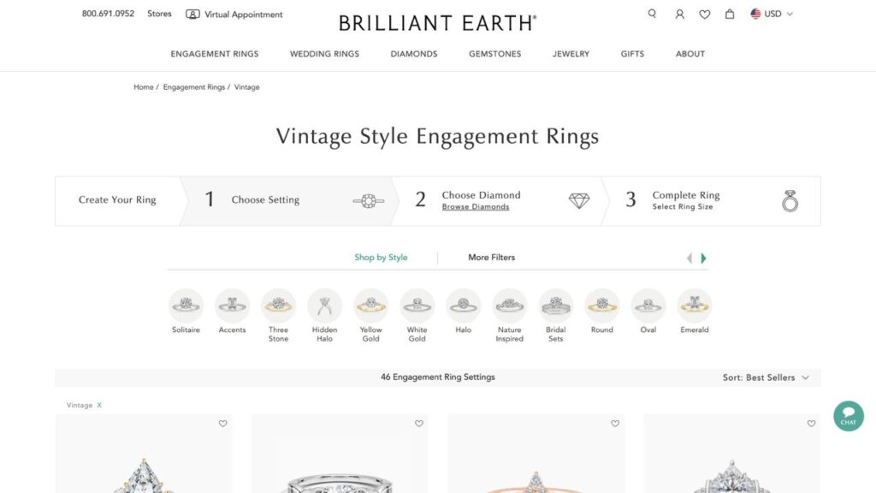Open the wish list heart icon in header
This screenshot has height=493, width=876.
pos(705,14)
